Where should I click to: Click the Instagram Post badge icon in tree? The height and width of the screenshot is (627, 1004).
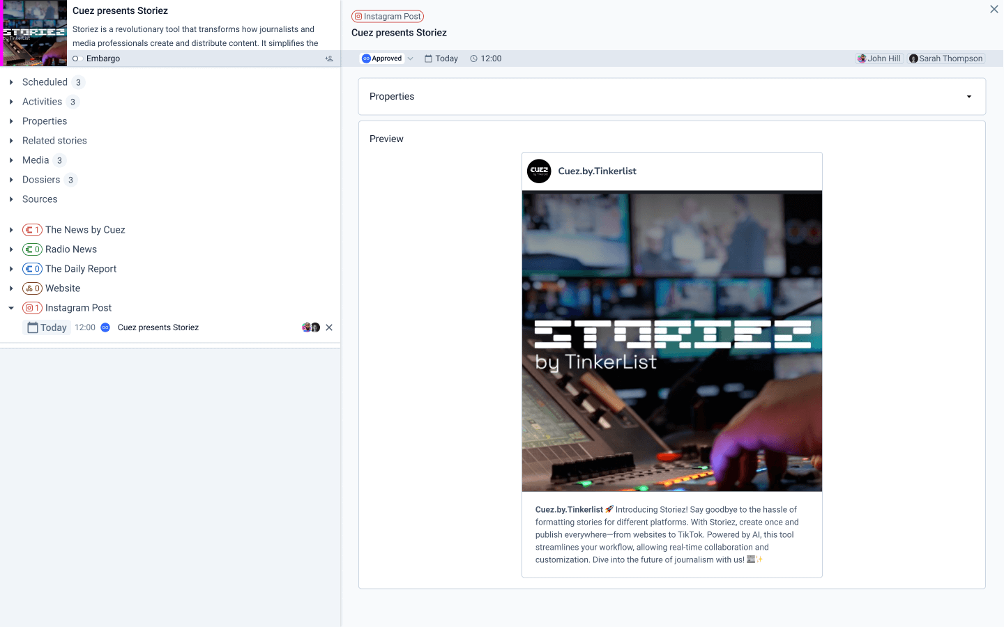click(32, 308)
